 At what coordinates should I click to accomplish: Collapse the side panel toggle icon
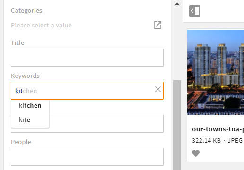tap(195, 11)
